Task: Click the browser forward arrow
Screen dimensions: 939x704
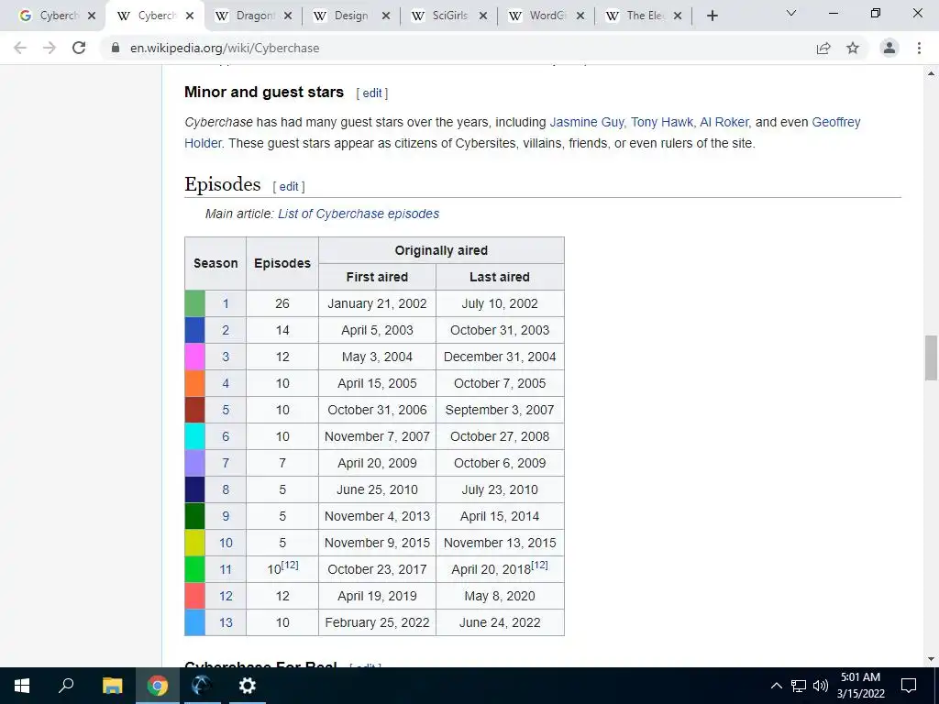Action: pos(50,48)
